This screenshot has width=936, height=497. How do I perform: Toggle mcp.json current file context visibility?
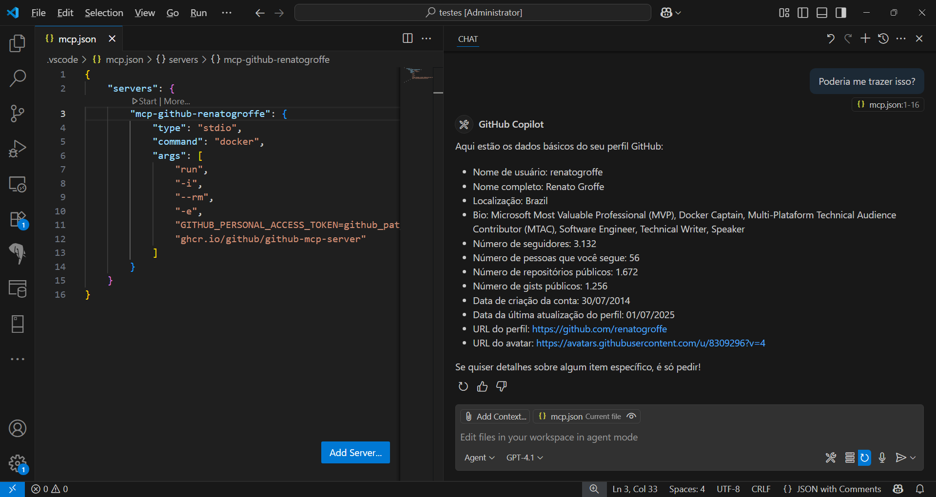(631, 416)
